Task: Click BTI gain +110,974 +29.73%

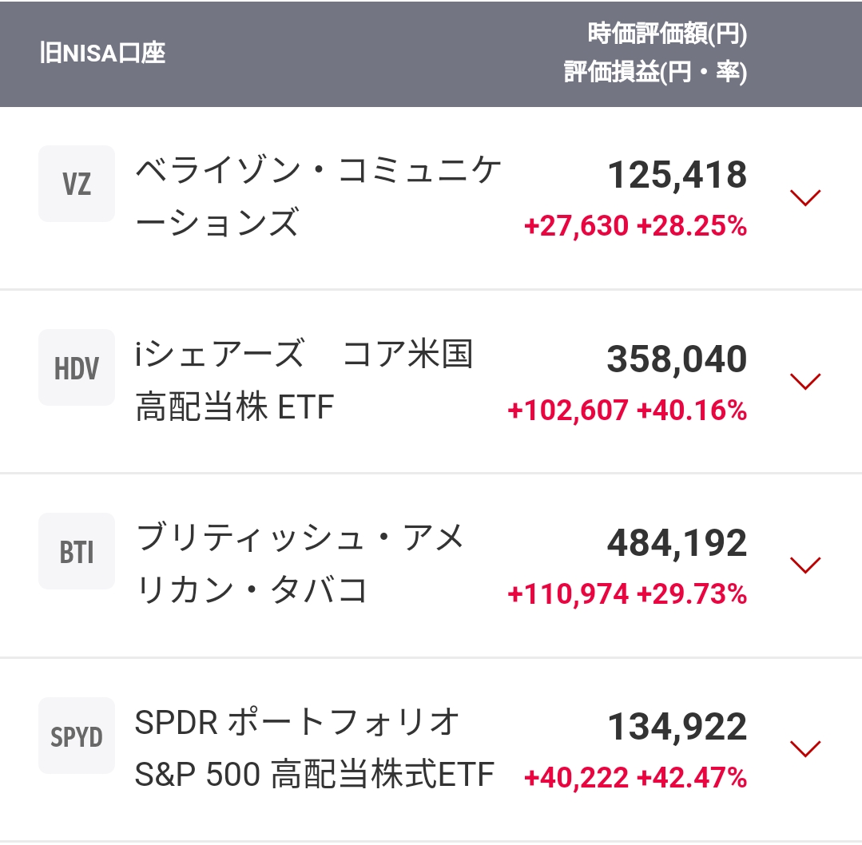Action: (627, 594)
